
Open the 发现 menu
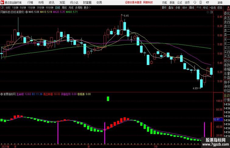click(62, 2)
